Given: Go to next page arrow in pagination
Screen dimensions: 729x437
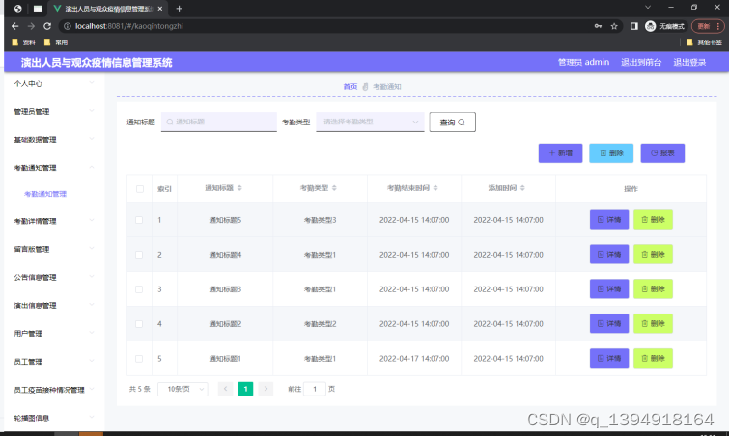Looking at the screenshot, I should point(266,389).
